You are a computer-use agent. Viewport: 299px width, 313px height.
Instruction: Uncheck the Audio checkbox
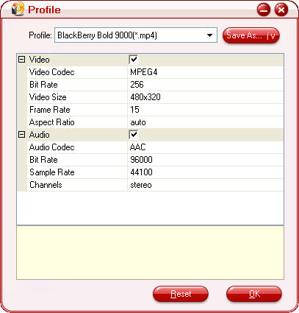134,135
